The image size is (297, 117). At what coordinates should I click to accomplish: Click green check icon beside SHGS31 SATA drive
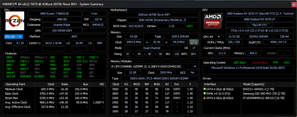204,89
